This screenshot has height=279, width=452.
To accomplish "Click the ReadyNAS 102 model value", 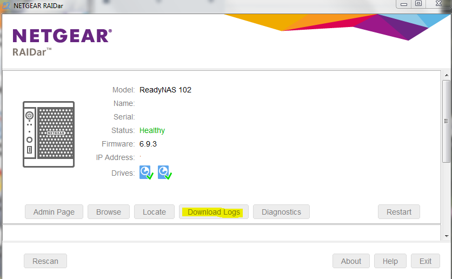I will click(165, 90).
